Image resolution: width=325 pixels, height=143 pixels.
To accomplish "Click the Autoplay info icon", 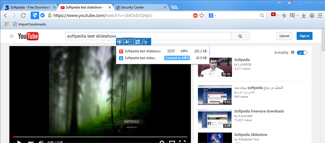I will coord(293,53).
